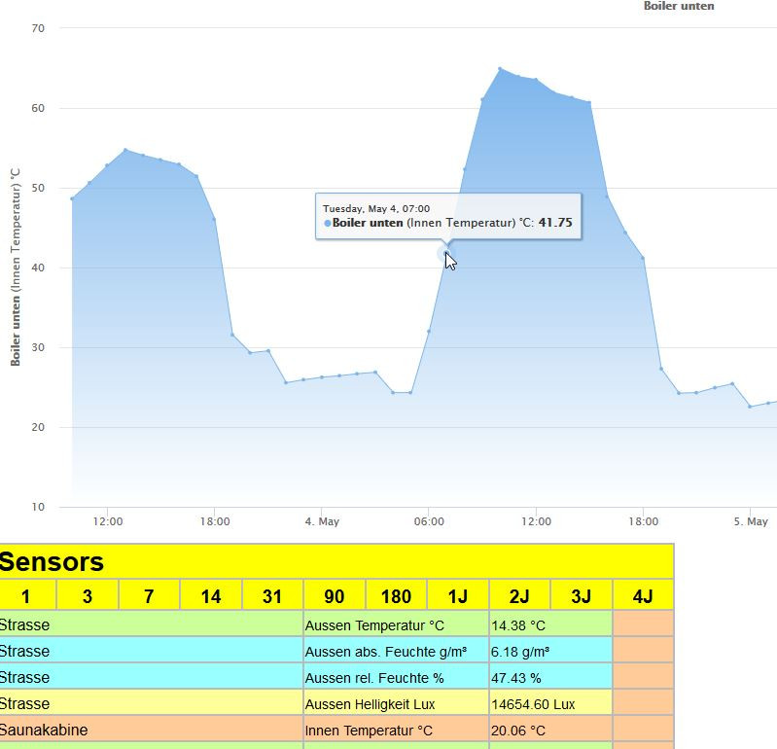Screen dimensions: 777x749
Task: Select the 3 day range button
Action: pos(88,595)
